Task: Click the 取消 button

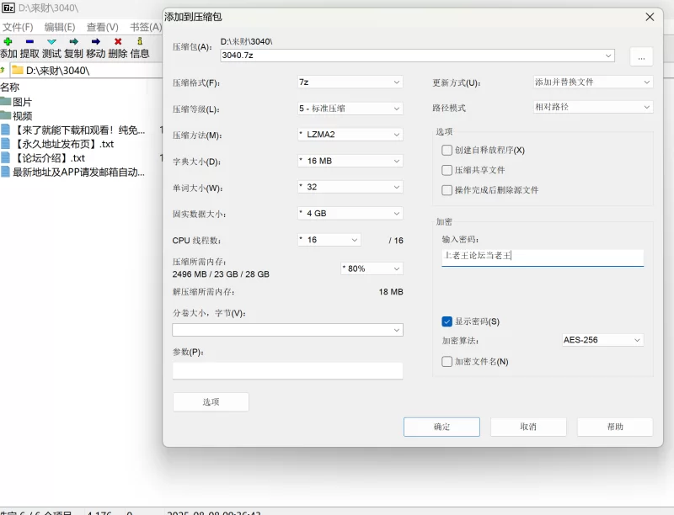Action: click(528, 427)
